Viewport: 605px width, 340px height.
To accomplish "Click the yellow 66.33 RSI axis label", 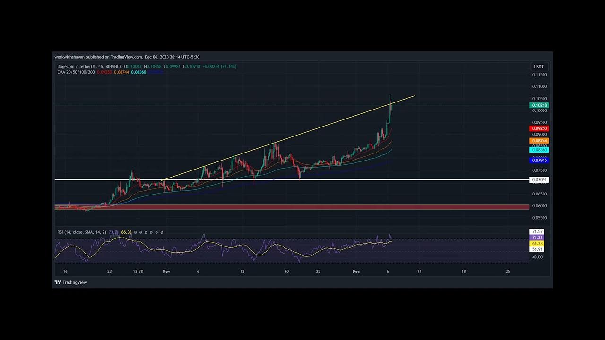I will coord(537,244).
